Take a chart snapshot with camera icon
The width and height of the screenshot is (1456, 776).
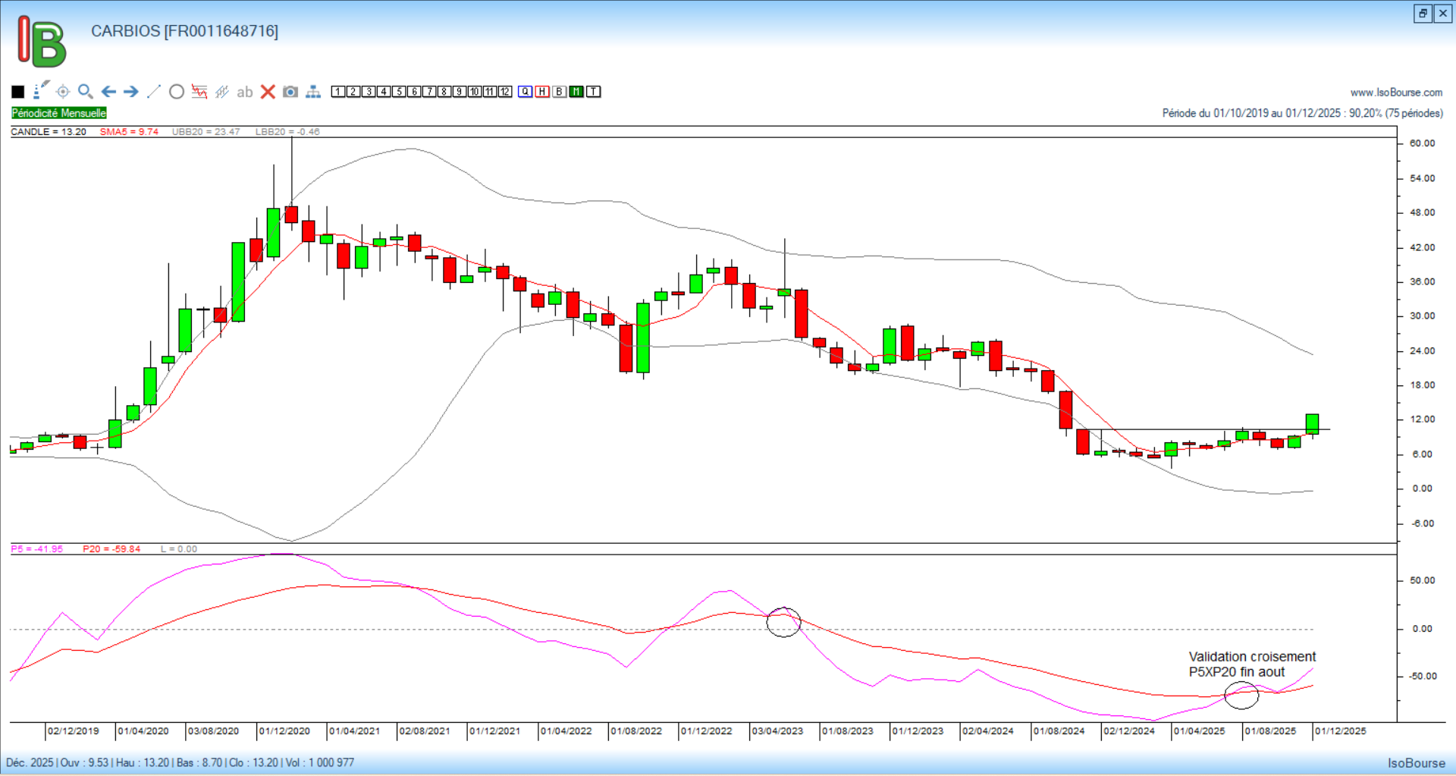[x=290, y=92]
